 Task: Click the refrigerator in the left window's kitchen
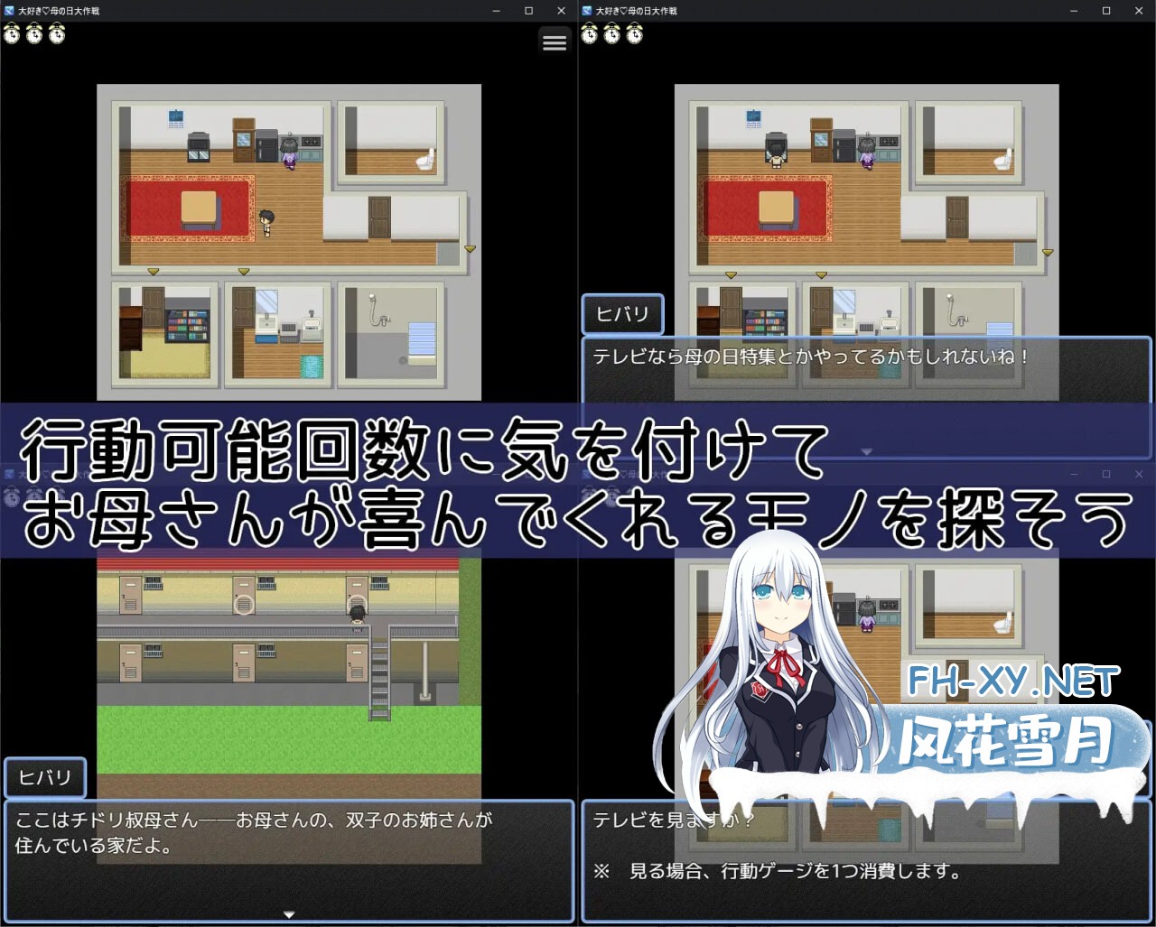tap(266, 145)
